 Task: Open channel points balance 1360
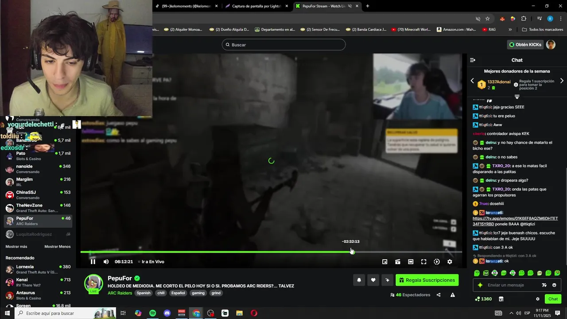[x=483, y=299]
